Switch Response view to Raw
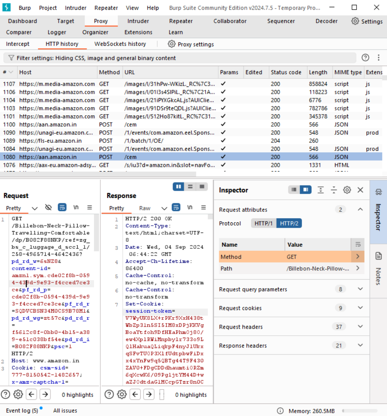 (145, 208)
